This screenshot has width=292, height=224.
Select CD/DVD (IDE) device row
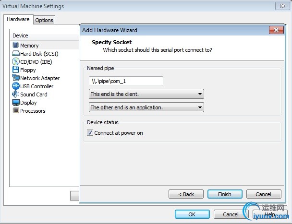tap(44, 62)
